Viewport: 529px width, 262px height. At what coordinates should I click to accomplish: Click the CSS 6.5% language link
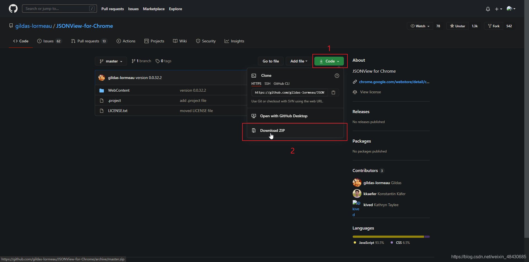coord(400,243)
